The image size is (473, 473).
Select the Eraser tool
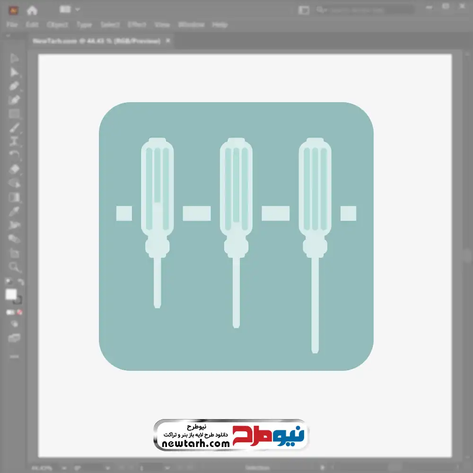(14, 169)
